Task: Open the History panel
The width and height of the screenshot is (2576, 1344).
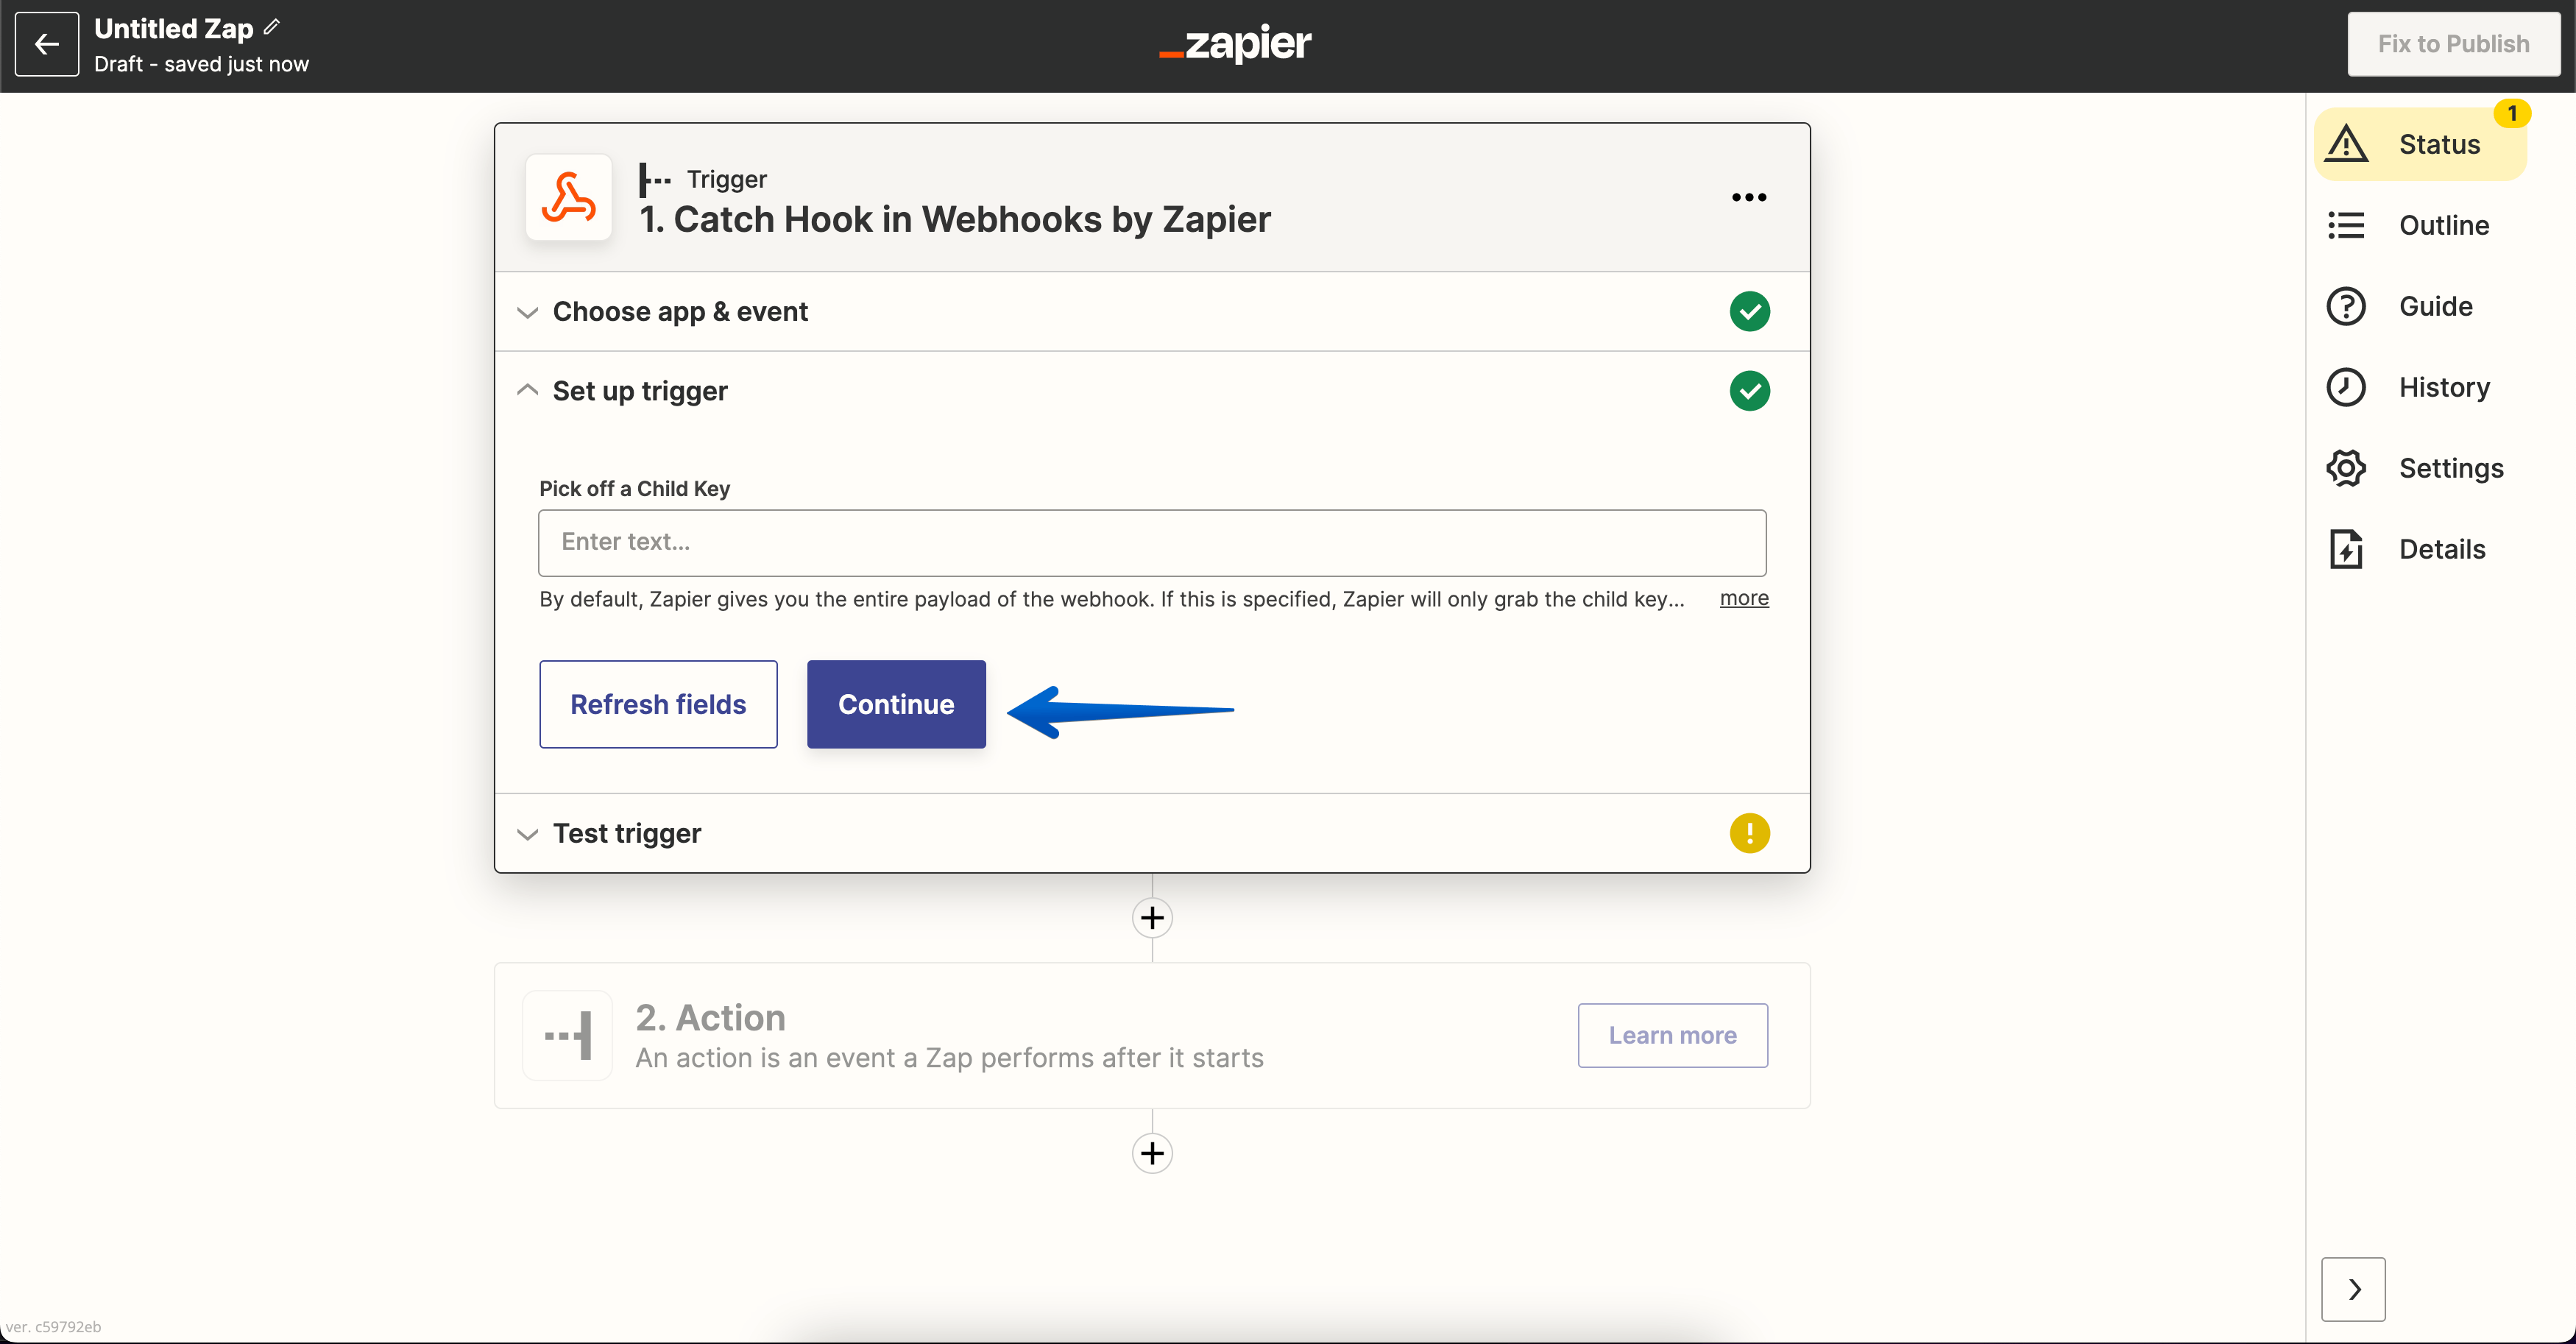Action: point(2420,387)
